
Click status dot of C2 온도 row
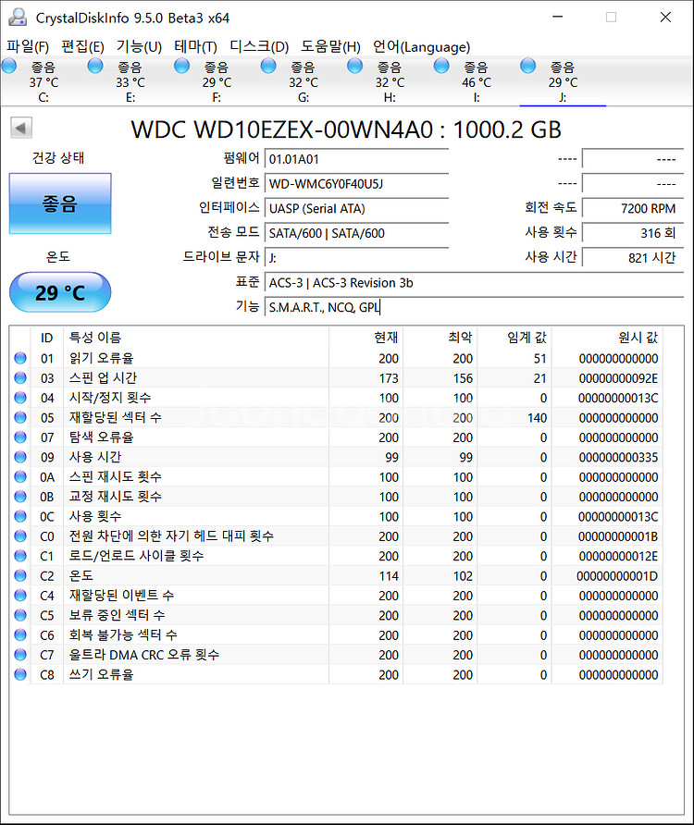tap(20, 575)
